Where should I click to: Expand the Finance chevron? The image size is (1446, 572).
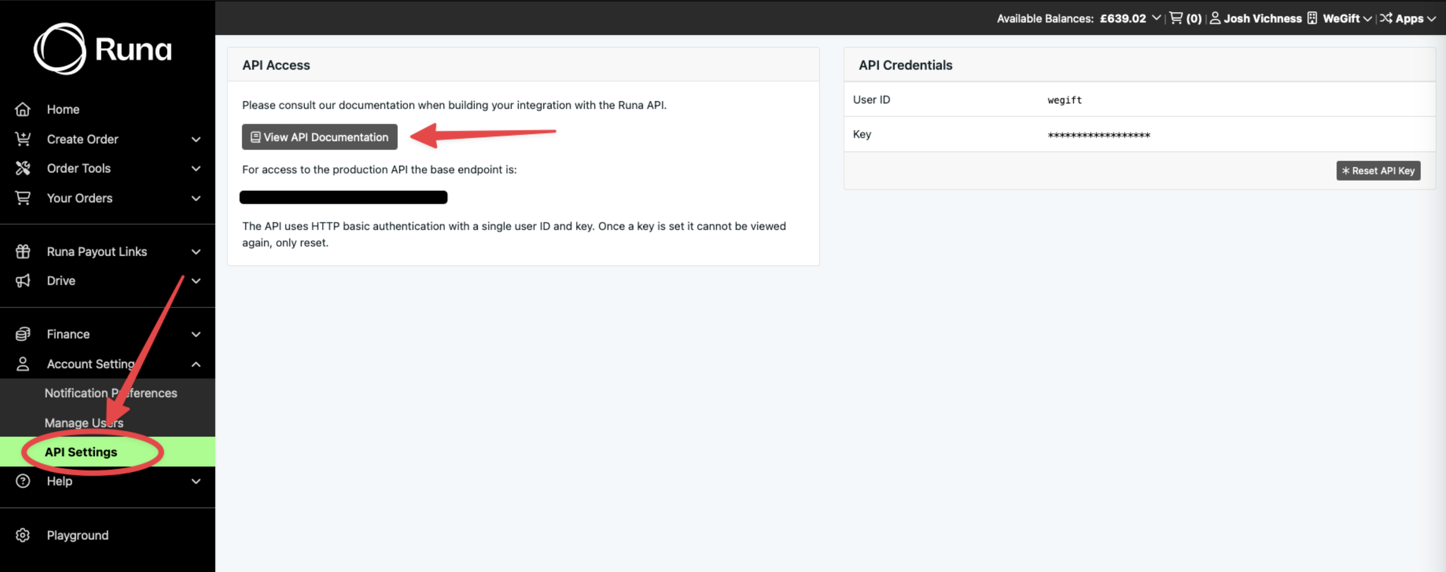(x=196, y=334)
